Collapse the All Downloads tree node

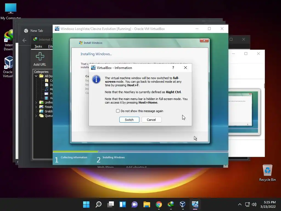(x=36, y=76)
